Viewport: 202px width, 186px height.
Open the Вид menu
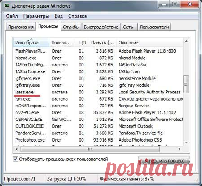[x=58, y=16]
